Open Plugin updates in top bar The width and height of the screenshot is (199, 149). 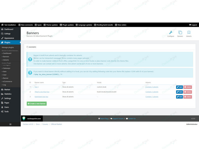(x=67, y=25)
